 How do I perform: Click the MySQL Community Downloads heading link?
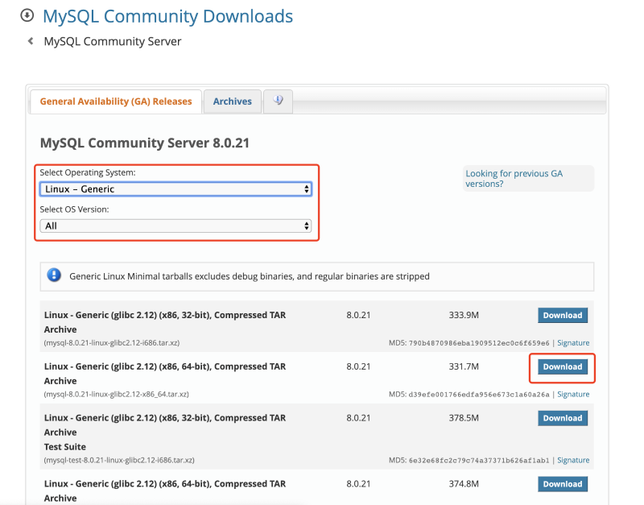167,16
